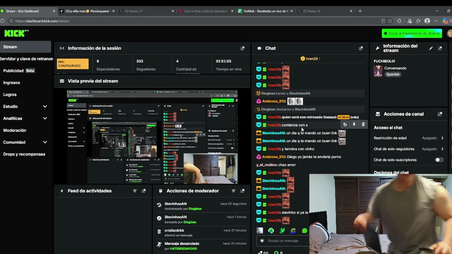Screen dimensions: 452x254
Task: Open Restricción de edad setting
Action: click(x=409, y=138)
